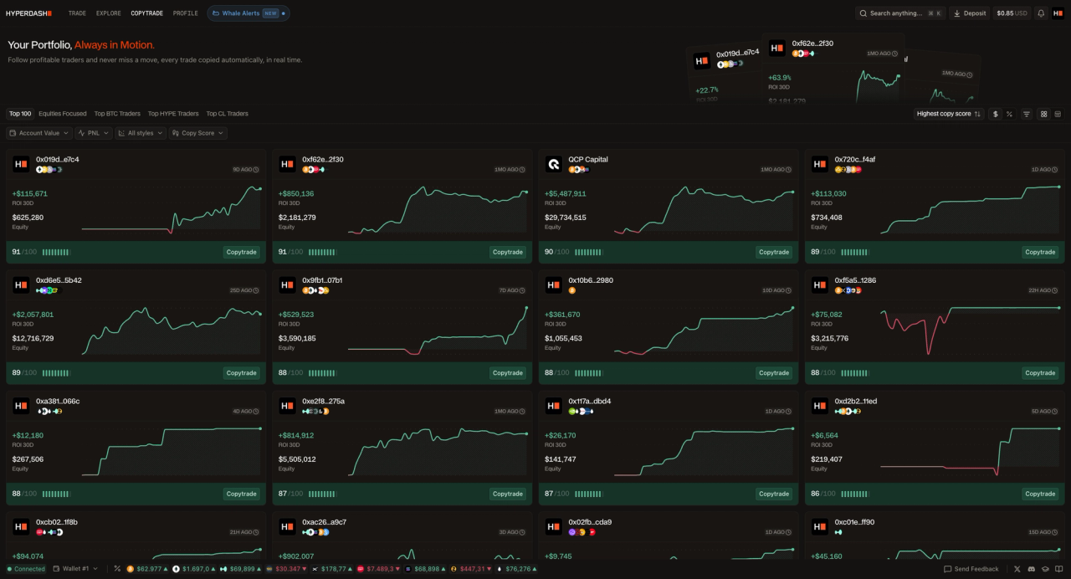The image size is (1071, 579).
Task: Go to the Explore page
Action: coord(108,13)
